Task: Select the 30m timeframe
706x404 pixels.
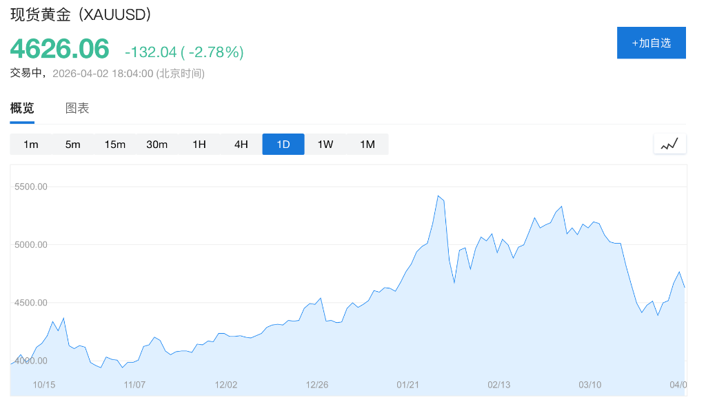Action: point(157,145)
